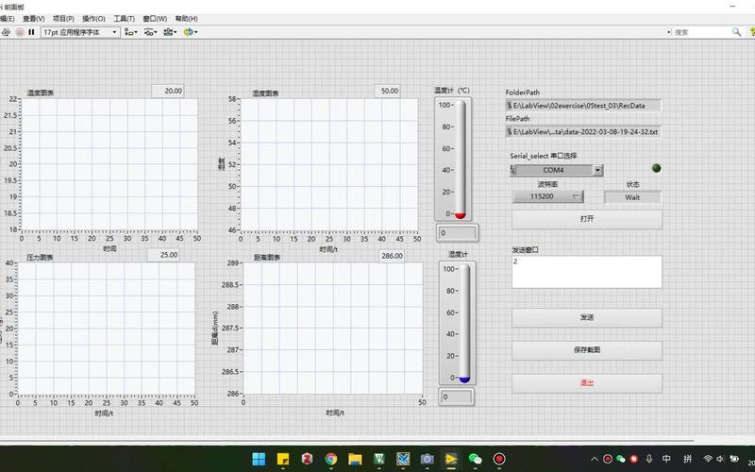Image resolution: width=755 pixels, height=472 pixels.
Task: Open the 项目(P) menu
Action: 63,18
